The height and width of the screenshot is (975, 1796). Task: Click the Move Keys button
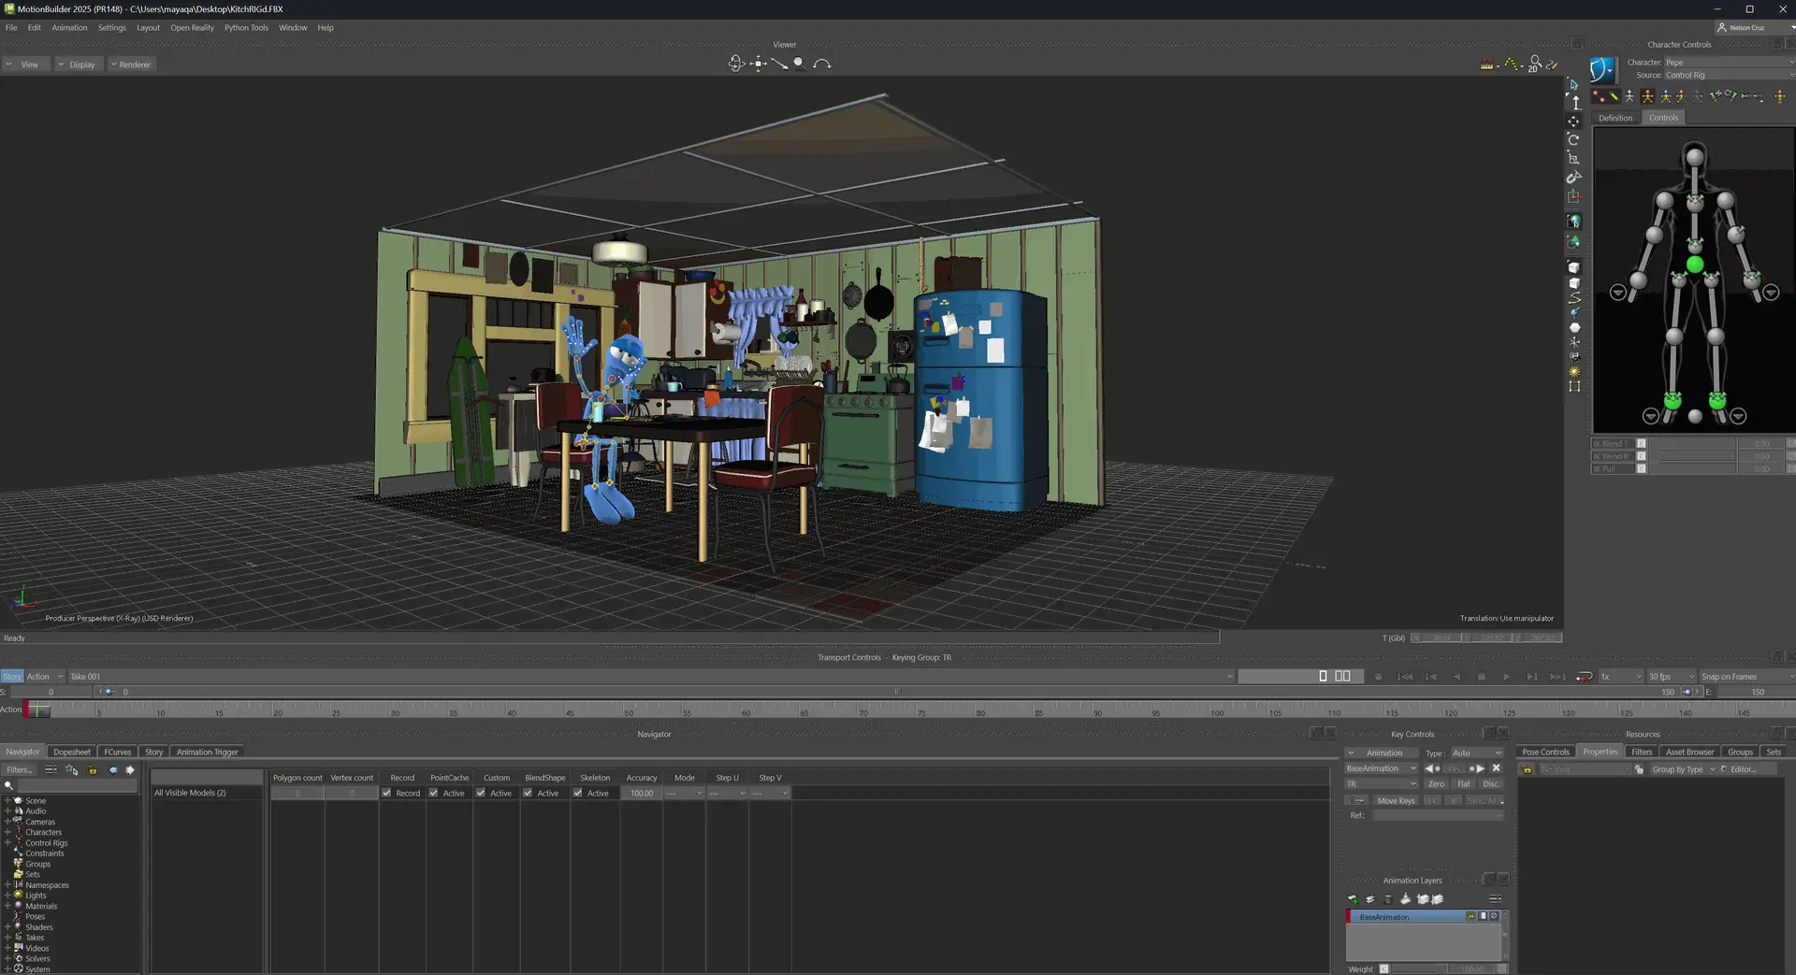1396,801
